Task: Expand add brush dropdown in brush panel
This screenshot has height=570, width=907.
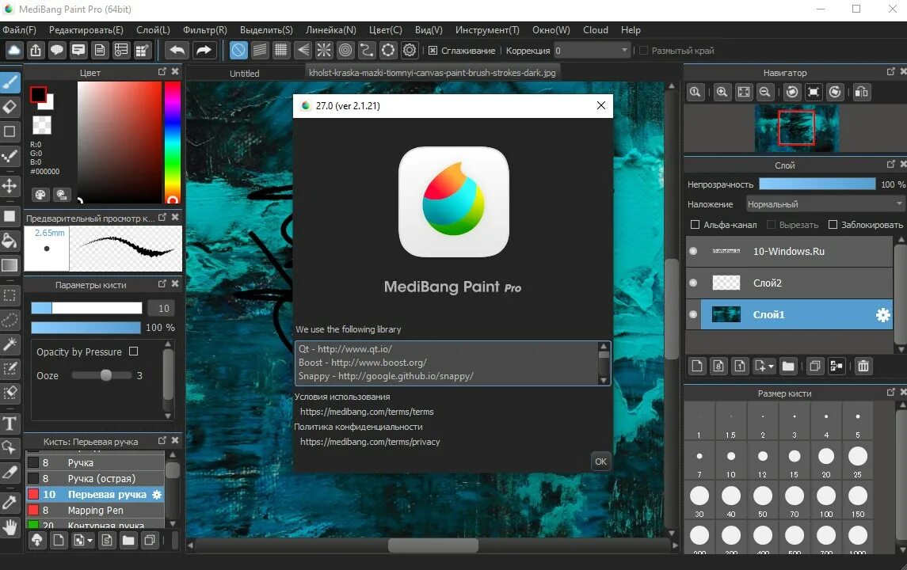Action: pos(90,541)
